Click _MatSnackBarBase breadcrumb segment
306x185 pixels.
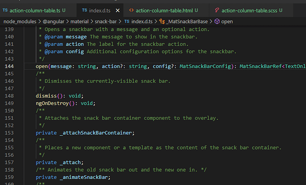[x=187, y=21]
